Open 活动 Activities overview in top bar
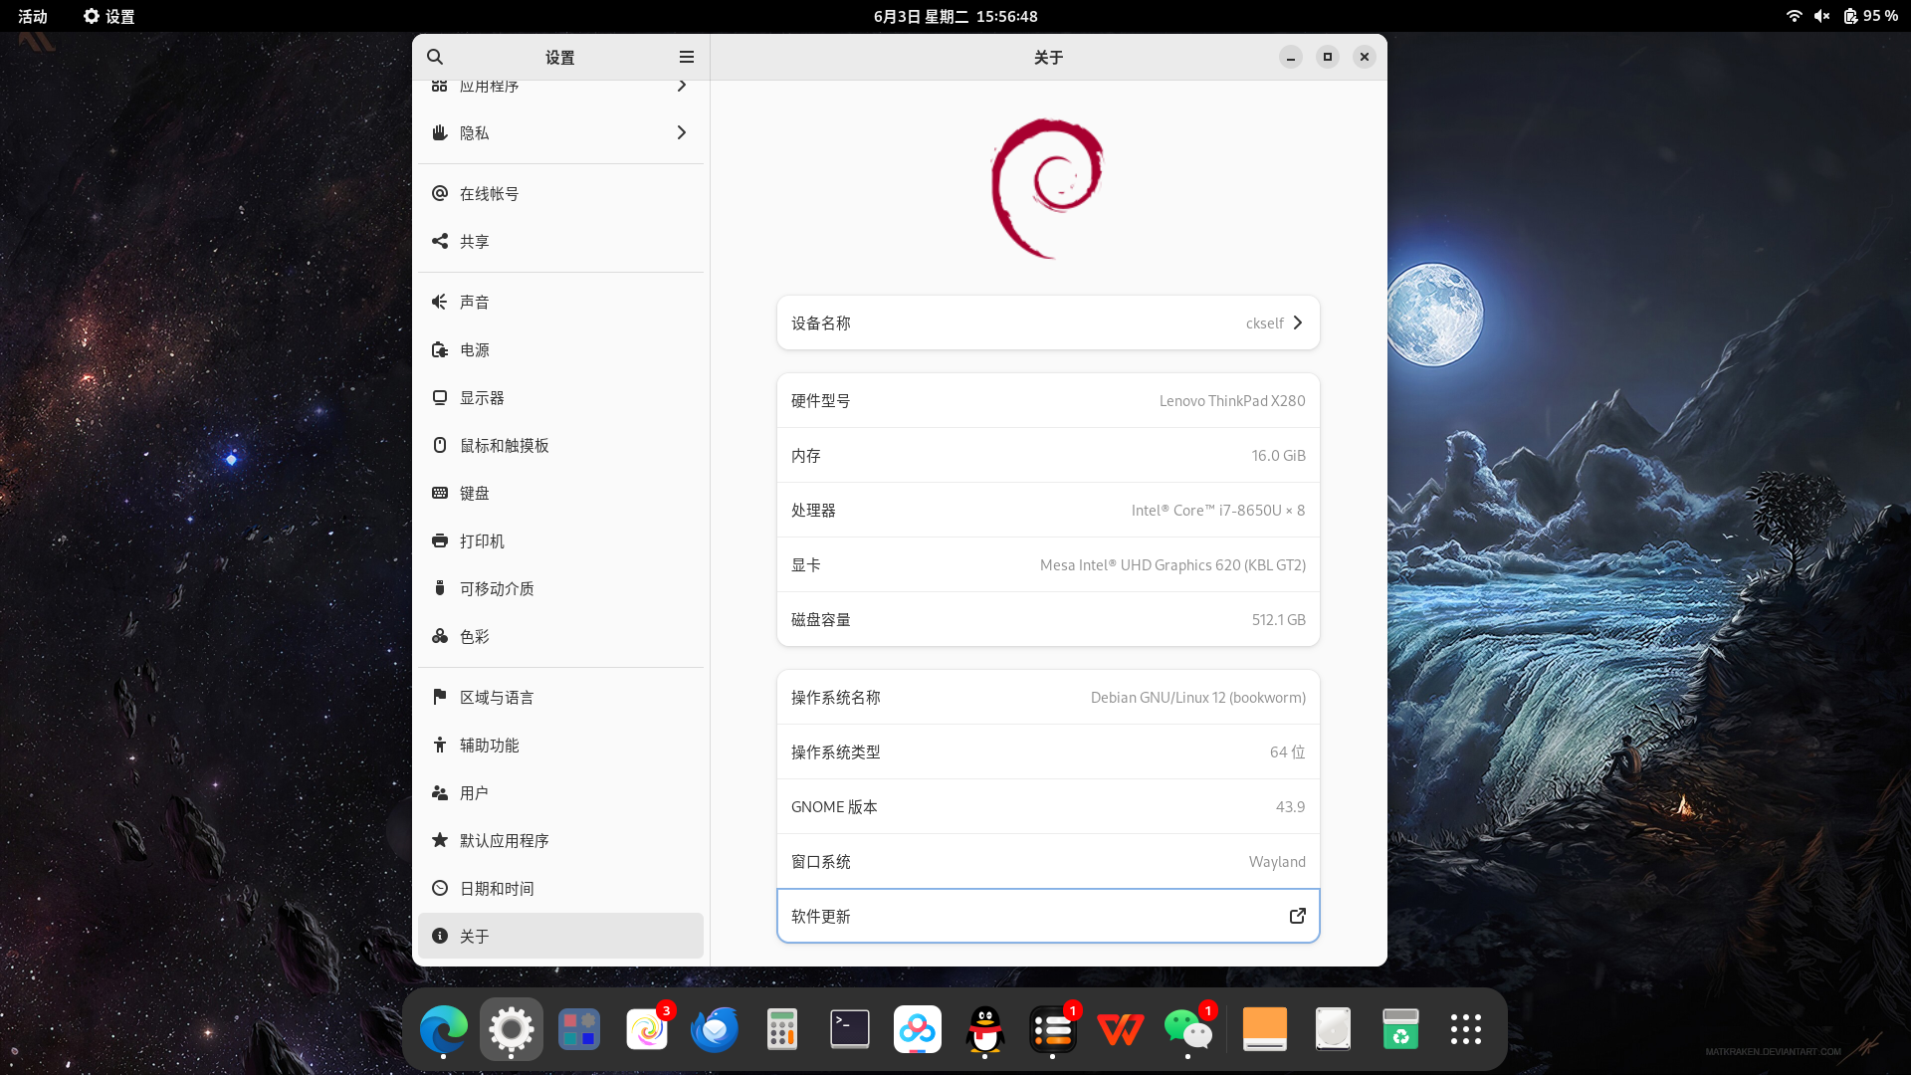Viewport: 1911px width, 1075px height. click(33, 16)
